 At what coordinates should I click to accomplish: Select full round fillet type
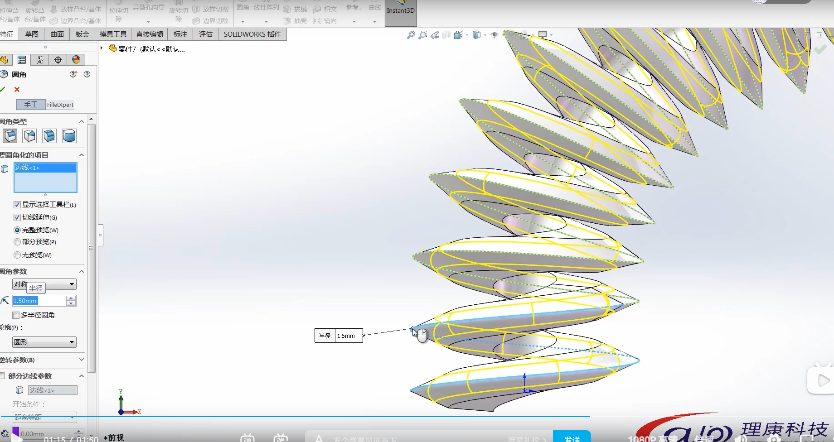point(69,135)
